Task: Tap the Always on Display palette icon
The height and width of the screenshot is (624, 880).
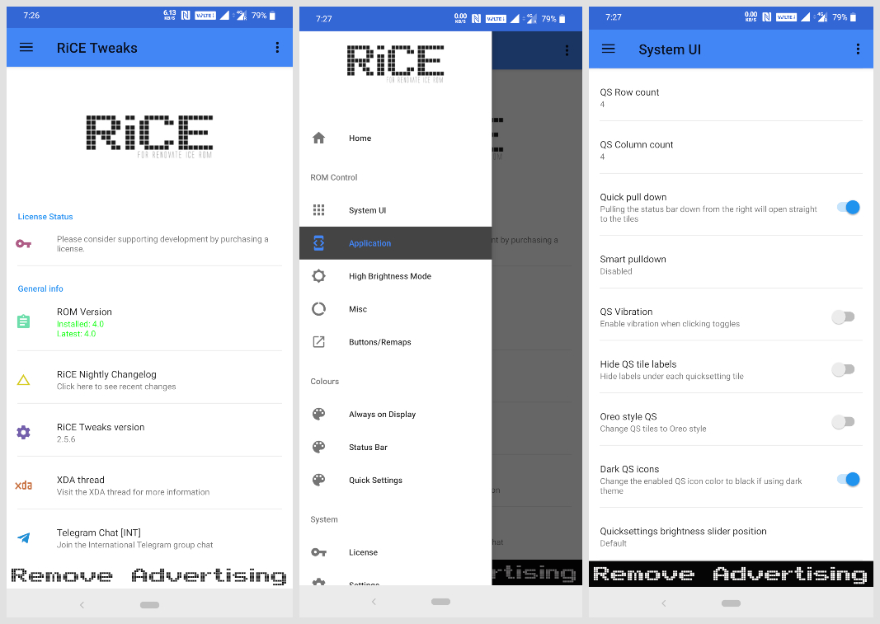Action: [x=319, y=414]
